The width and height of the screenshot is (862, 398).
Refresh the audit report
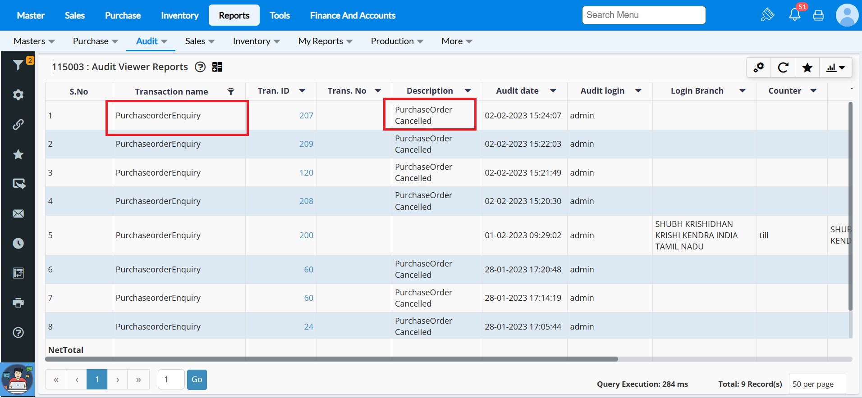point(783,68)
